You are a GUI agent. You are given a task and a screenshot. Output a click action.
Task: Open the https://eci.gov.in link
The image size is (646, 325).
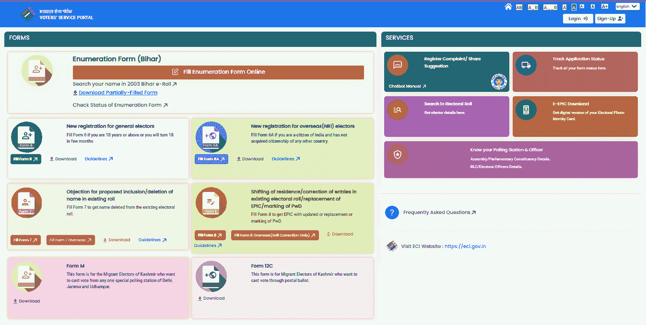[x=465, y=247]
